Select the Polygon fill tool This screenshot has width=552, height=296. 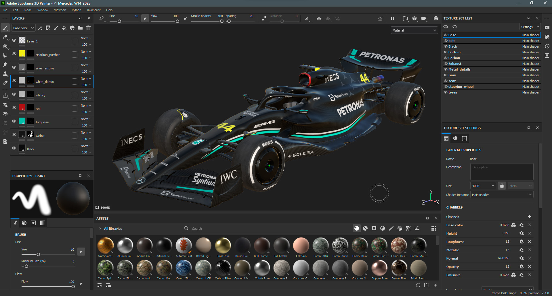click(5, 55)
